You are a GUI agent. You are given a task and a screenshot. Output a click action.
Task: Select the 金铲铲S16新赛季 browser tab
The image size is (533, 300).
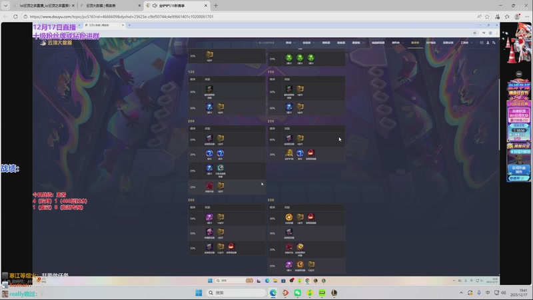pyautogui.click(x=177, y=5)
